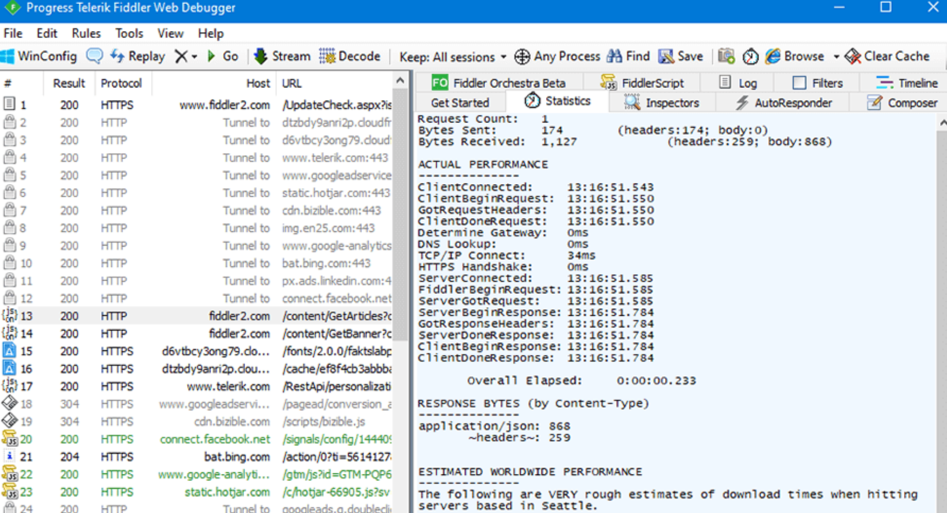Click the Go resume button
Screen dimensions: 947x513
tap(223, 56)
